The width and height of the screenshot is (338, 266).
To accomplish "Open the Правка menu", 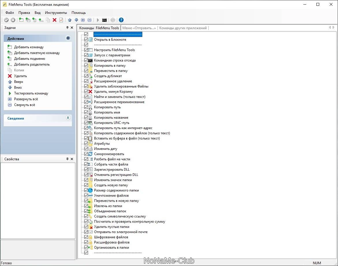I will tap(24, 13).
